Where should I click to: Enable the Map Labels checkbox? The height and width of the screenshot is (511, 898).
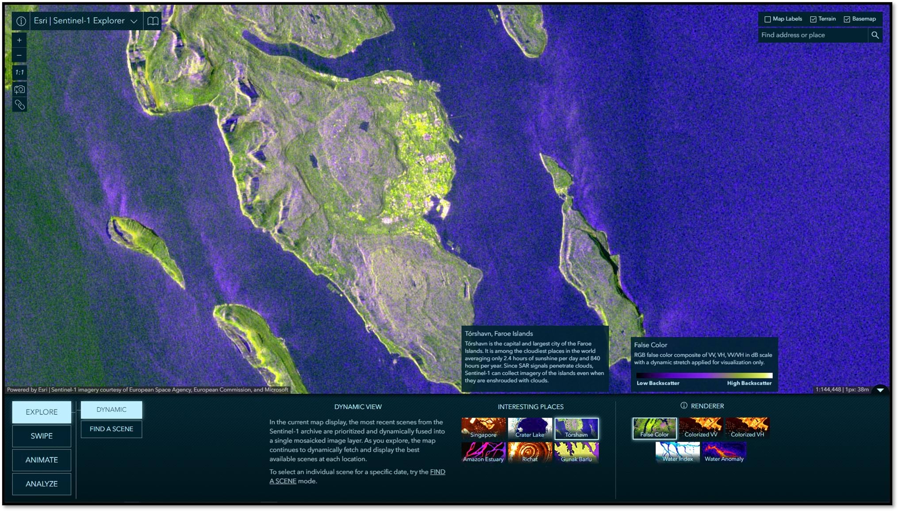[768, 19]
